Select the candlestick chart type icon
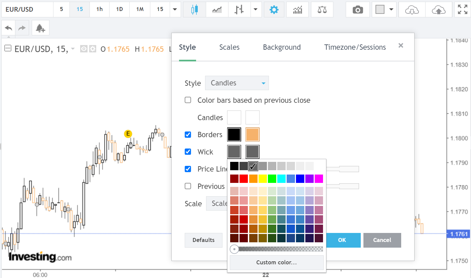Image resolution: width=471 pixels, height=278 pixels. (194, 9)
